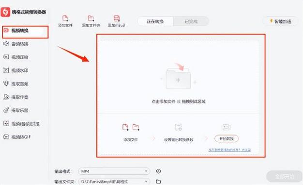Click the 视频转GIF icon
The height and width of the screenshot is (185, 303).
pyautogui.click(x=6, y=137)
